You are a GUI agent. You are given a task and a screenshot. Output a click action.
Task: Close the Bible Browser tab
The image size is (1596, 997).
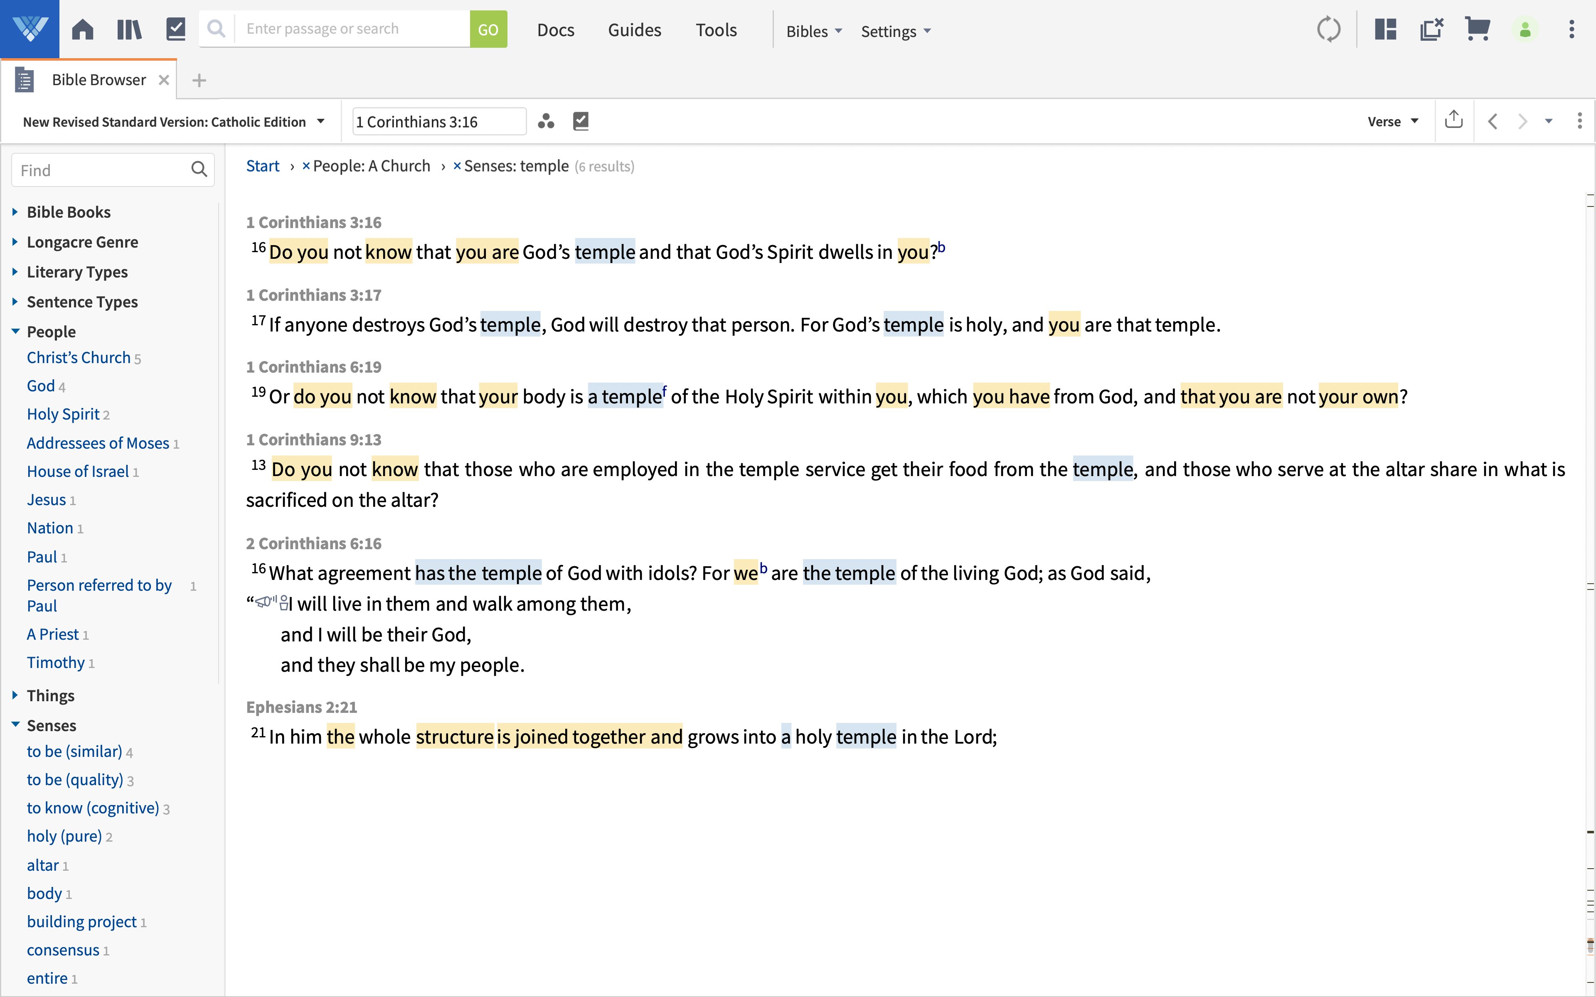164,80
